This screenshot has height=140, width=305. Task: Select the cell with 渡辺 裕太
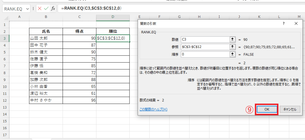pyautogui.click(x=46, y=93)
